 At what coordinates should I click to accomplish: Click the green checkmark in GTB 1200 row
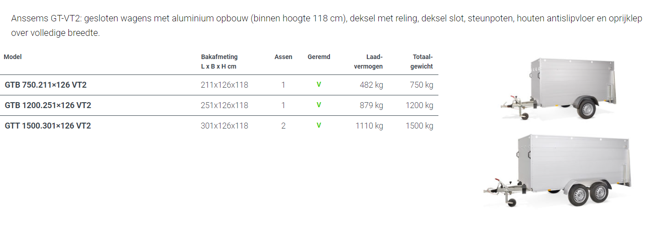[x=319, y=105]
